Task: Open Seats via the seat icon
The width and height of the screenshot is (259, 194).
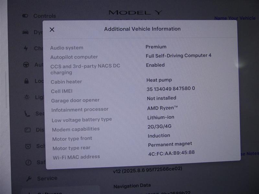Action: coord(27,113)
